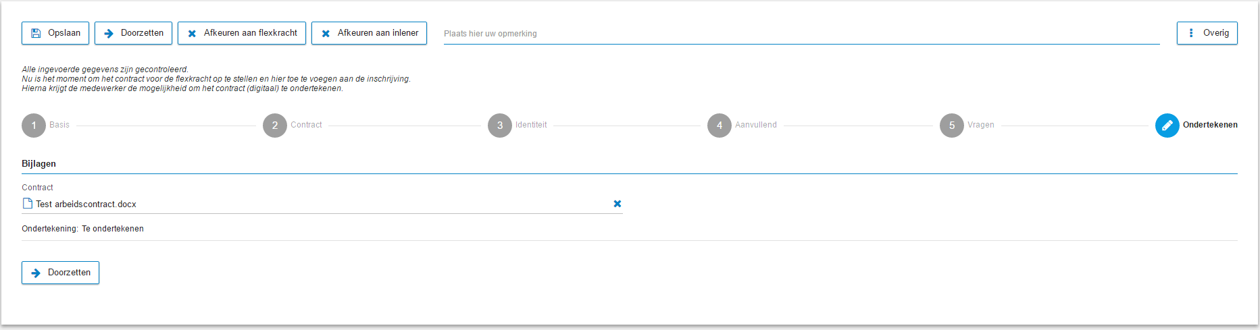
Task: Open the Overig options menu
Action: tap(1207, 33)
